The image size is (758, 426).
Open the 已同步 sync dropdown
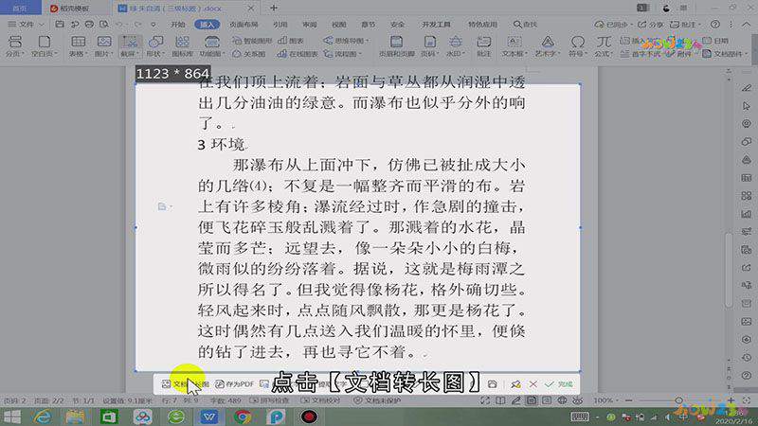(x=613, y=25)
